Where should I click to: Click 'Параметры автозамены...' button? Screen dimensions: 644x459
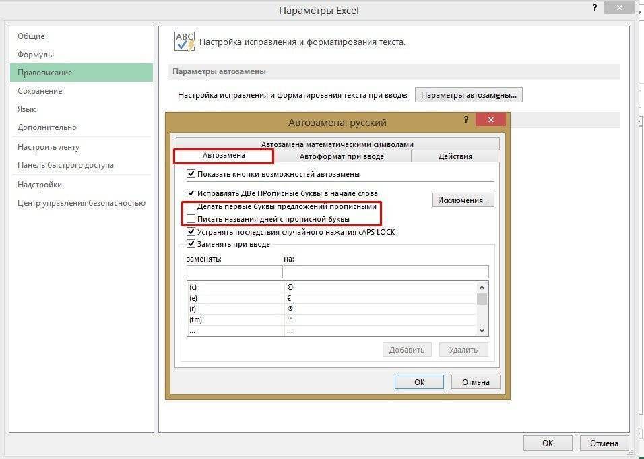[x=469, y=94]
